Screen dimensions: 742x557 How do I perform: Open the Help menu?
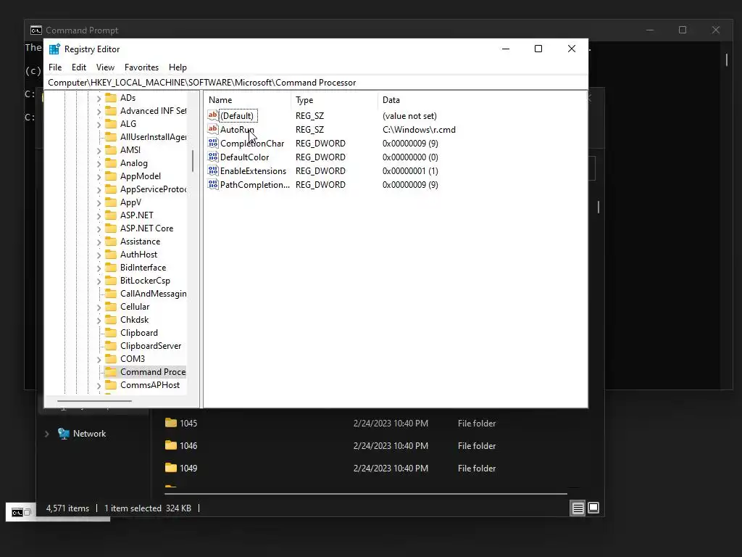click(x=178, y=67)
